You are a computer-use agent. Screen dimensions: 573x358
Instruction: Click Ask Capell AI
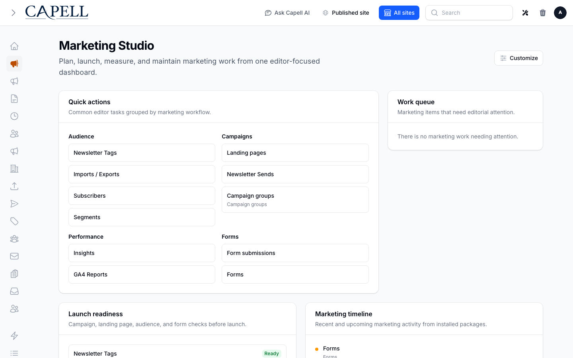tap(287, 13)
